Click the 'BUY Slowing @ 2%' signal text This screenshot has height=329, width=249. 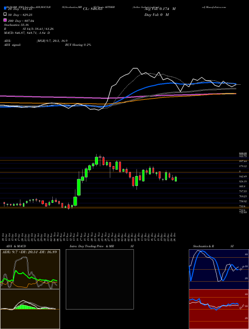click(78, 45)
